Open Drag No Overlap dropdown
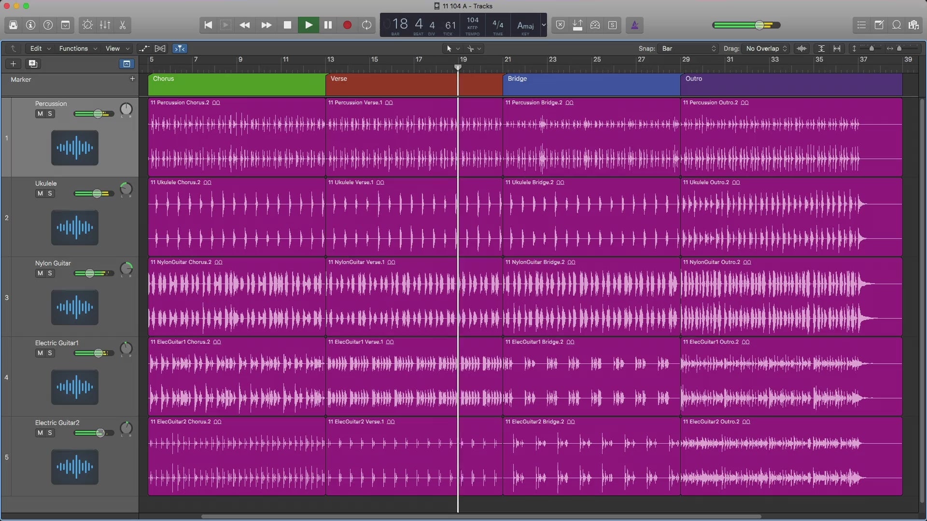927x521 pixels. click(x=766, y=49)
